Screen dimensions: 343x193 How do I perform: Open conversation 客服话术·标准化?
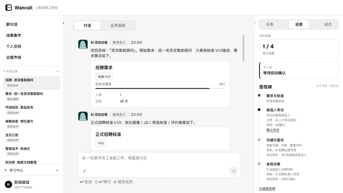point(32,151)
